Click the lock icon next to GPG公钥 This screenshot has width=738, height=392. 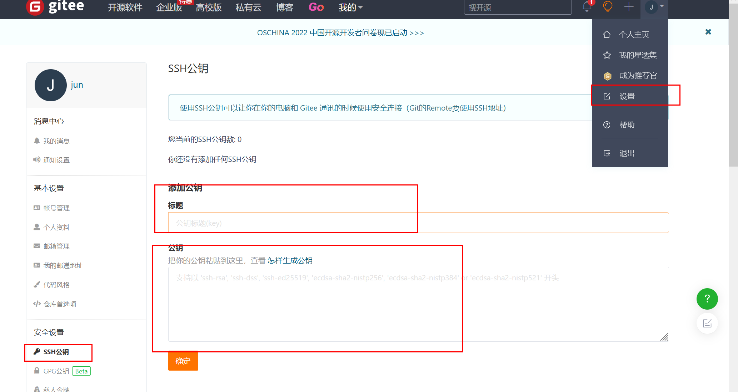tap(37, 371)
